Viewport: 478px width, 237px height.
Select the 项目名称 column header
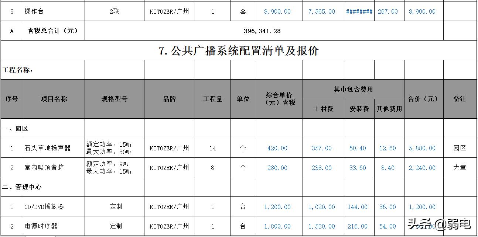point(54,99)
